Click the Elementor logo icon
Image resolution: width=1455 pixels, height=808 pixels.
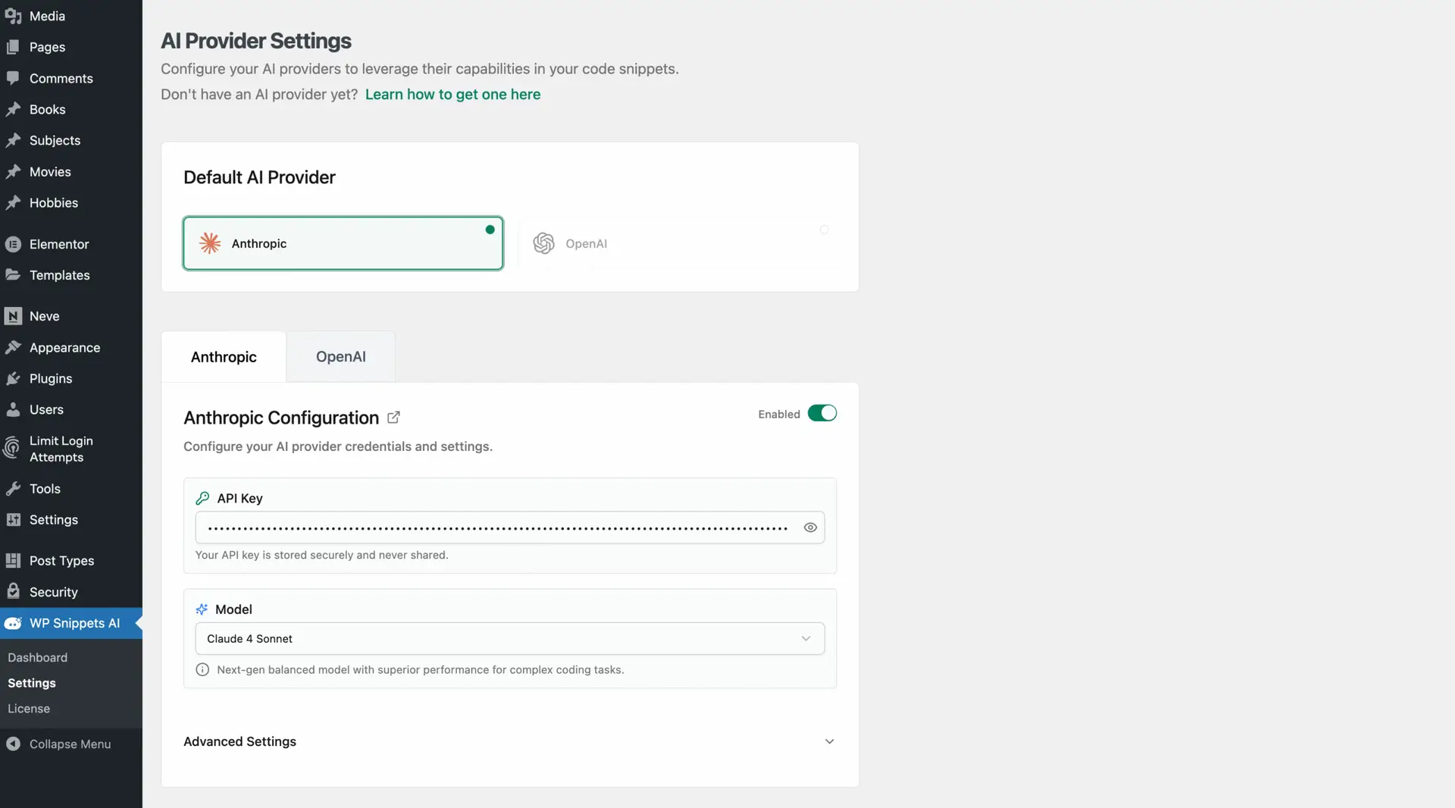tap(13, 244)
